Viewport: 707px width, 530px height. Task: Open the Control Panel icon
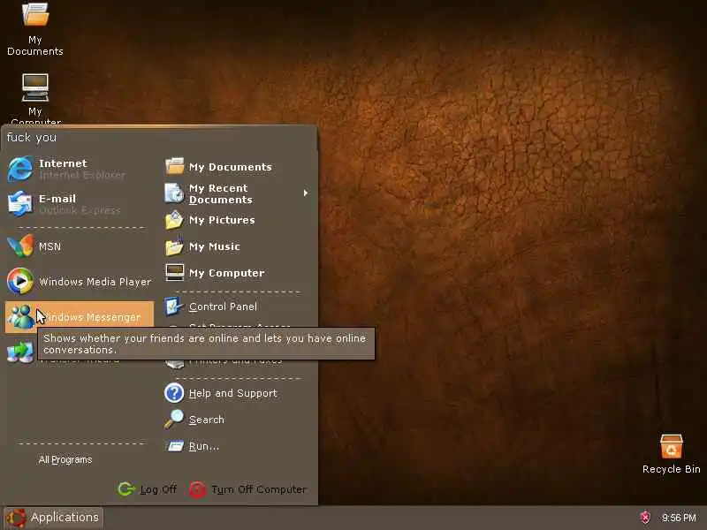[x=173, y=307]
